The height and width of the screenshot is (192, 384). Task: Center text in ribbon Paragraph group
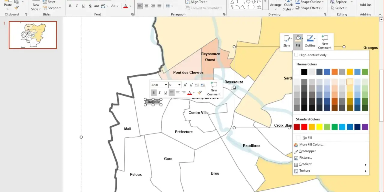pos(146,6)
